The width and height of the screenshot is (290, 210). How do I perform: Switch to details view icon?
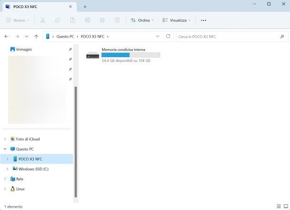coord(279,206)
